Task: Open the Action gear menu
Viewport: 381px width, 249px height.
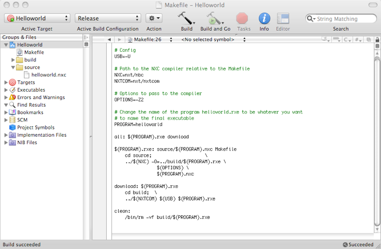Action: pos(154,18)
